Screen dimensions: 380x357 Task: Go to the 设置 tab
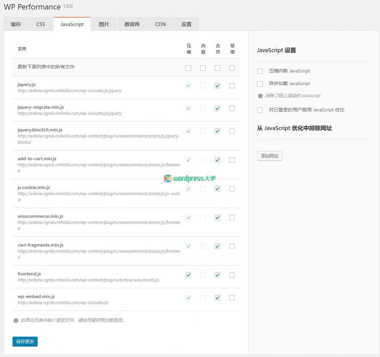tap(186, 24)
